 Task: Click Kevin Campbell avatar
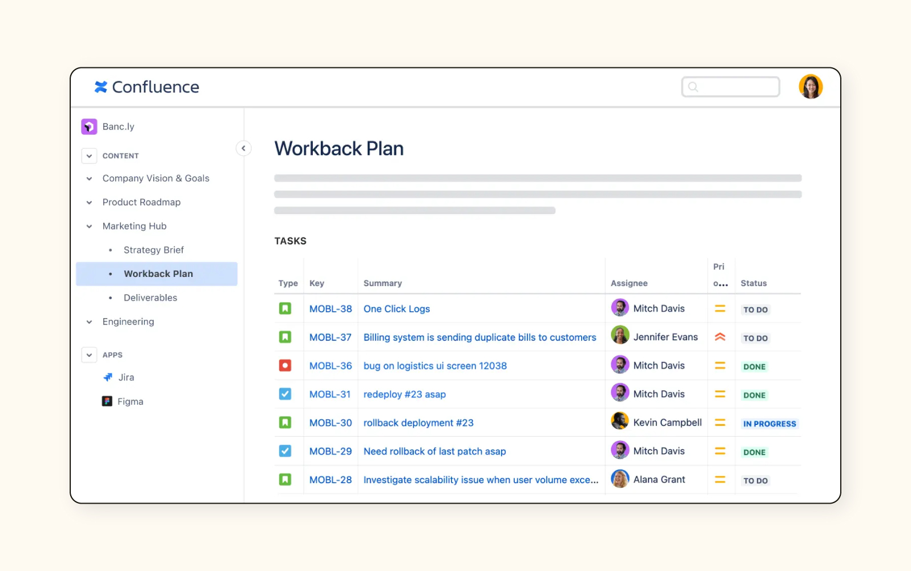[620, 422]
